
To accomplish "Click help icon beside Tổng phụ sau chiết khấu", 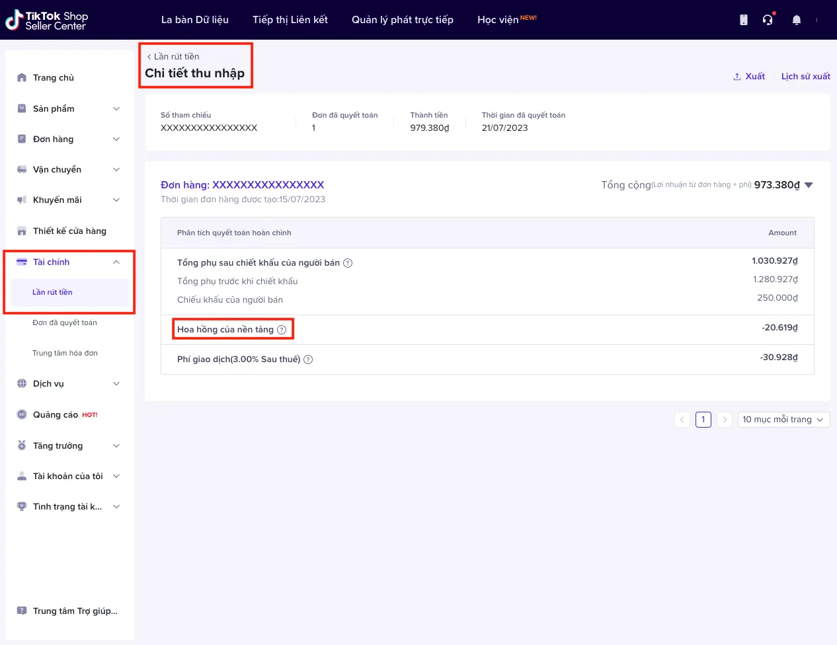I will click(348, 263).
